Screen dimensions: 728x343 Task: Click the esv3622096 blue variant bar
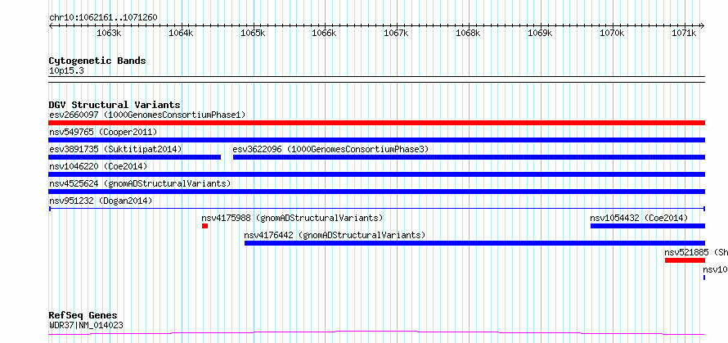(x=469, y=157)
